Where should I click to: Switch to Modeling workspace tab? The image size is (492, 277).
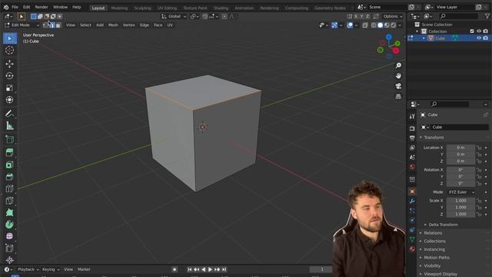pos(119,8)
